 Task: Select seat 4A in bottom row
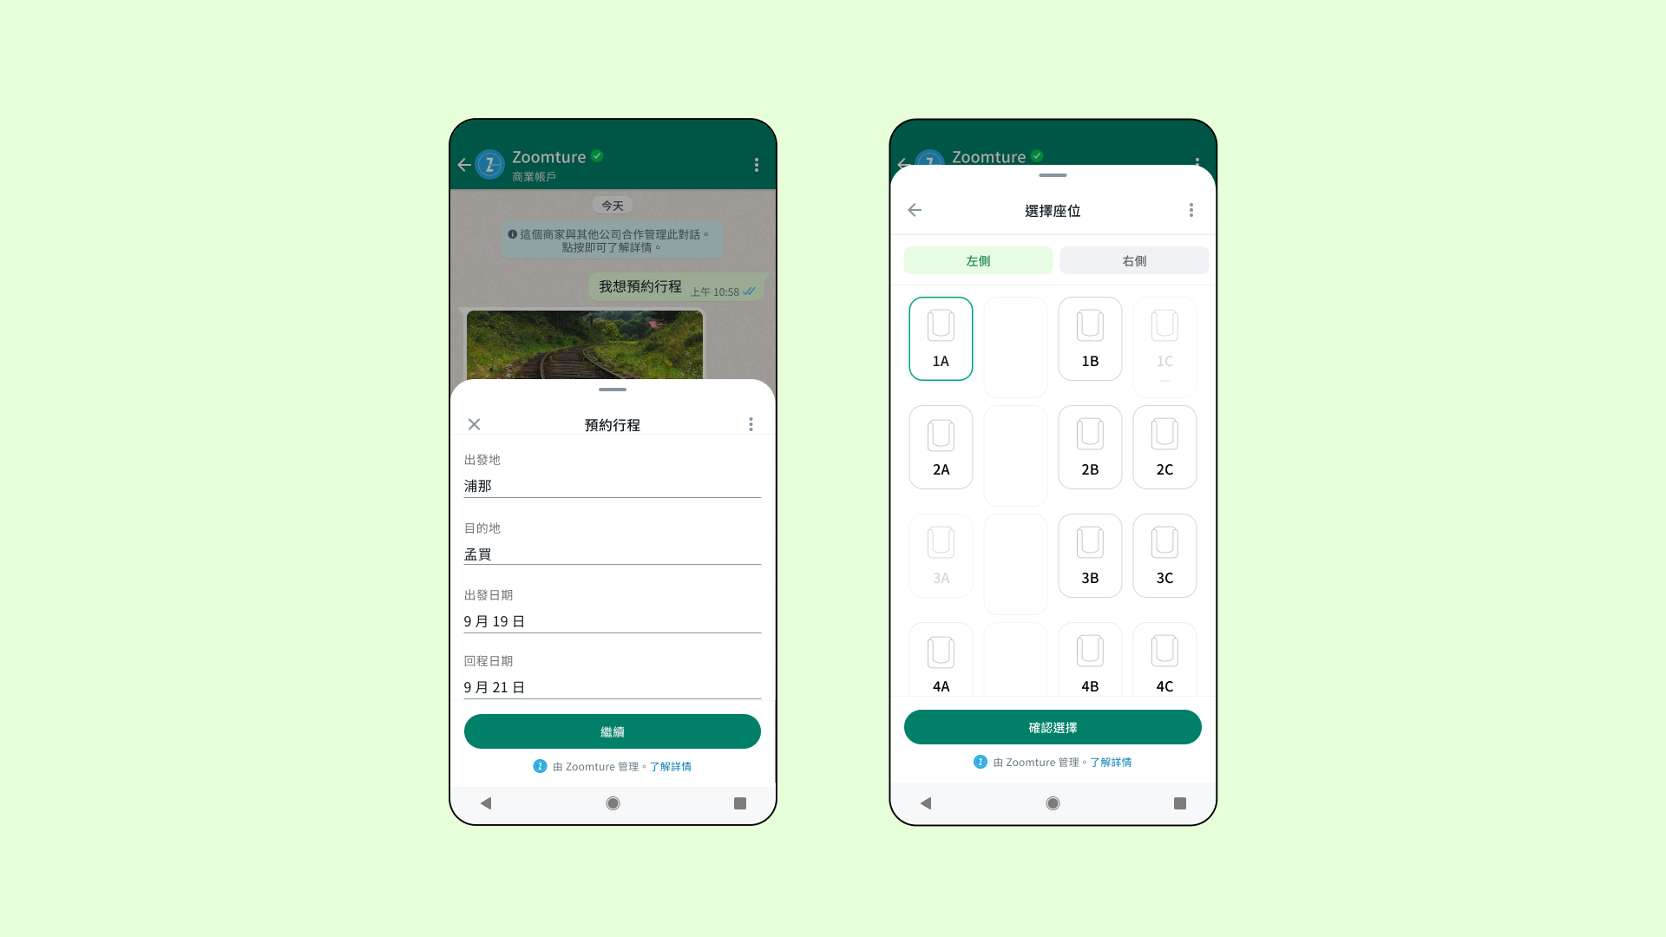941,664
